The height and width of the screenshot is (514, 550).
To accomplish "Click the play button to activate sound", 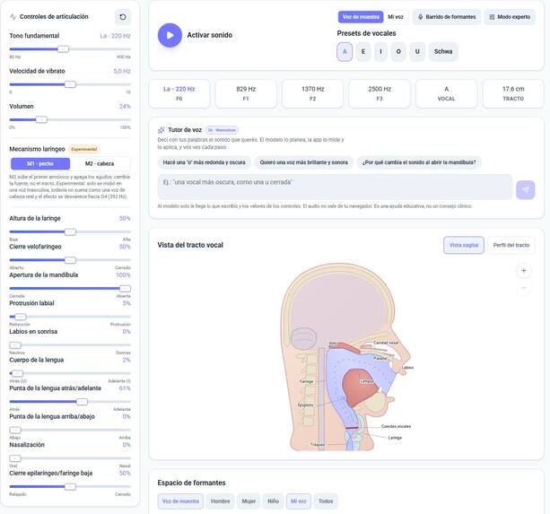I will (x=170, y=35).
